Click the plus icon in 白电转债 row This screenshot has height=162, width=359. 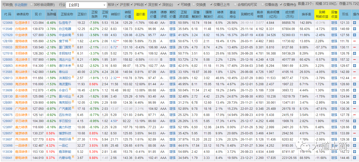354,29
